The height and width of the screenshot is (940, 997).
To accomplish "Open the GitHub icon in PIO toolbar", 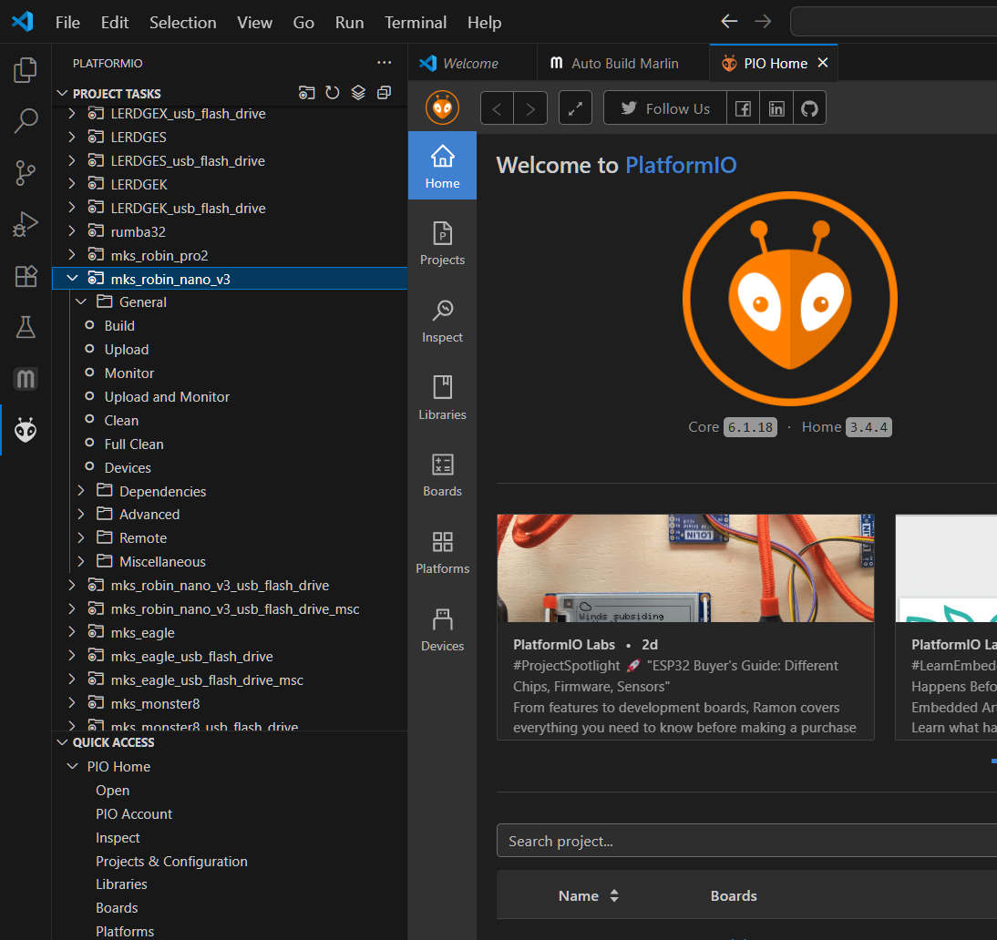I will (x=809, y=108).
